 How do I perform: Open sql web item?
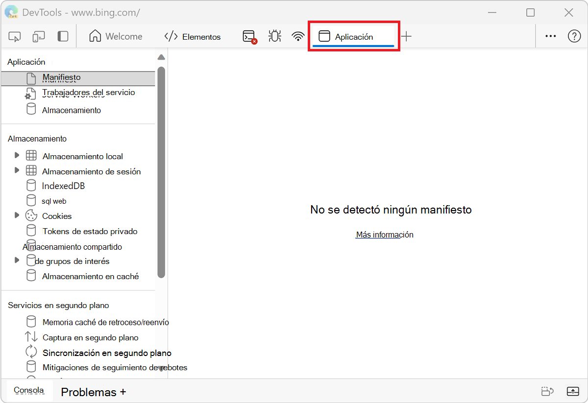click(x=54, y=201)
